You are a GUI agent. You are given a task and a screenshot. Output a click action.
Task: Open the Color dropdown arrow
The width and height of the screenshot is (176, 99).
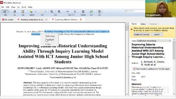pos(46,12)
